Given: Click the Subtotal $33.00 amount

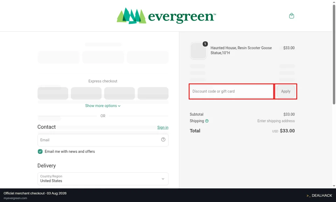Looking at the screenshot, I should pyautogui.click(x=289, y=114).
